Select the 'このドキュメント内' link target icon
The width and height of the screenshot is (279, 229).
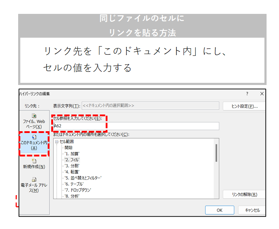pos(34,137)
